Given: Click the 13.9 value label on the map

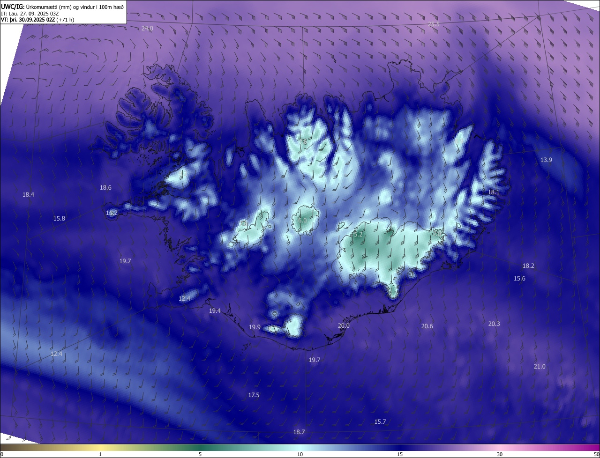Looking at the screenshot, I should 546,160.
